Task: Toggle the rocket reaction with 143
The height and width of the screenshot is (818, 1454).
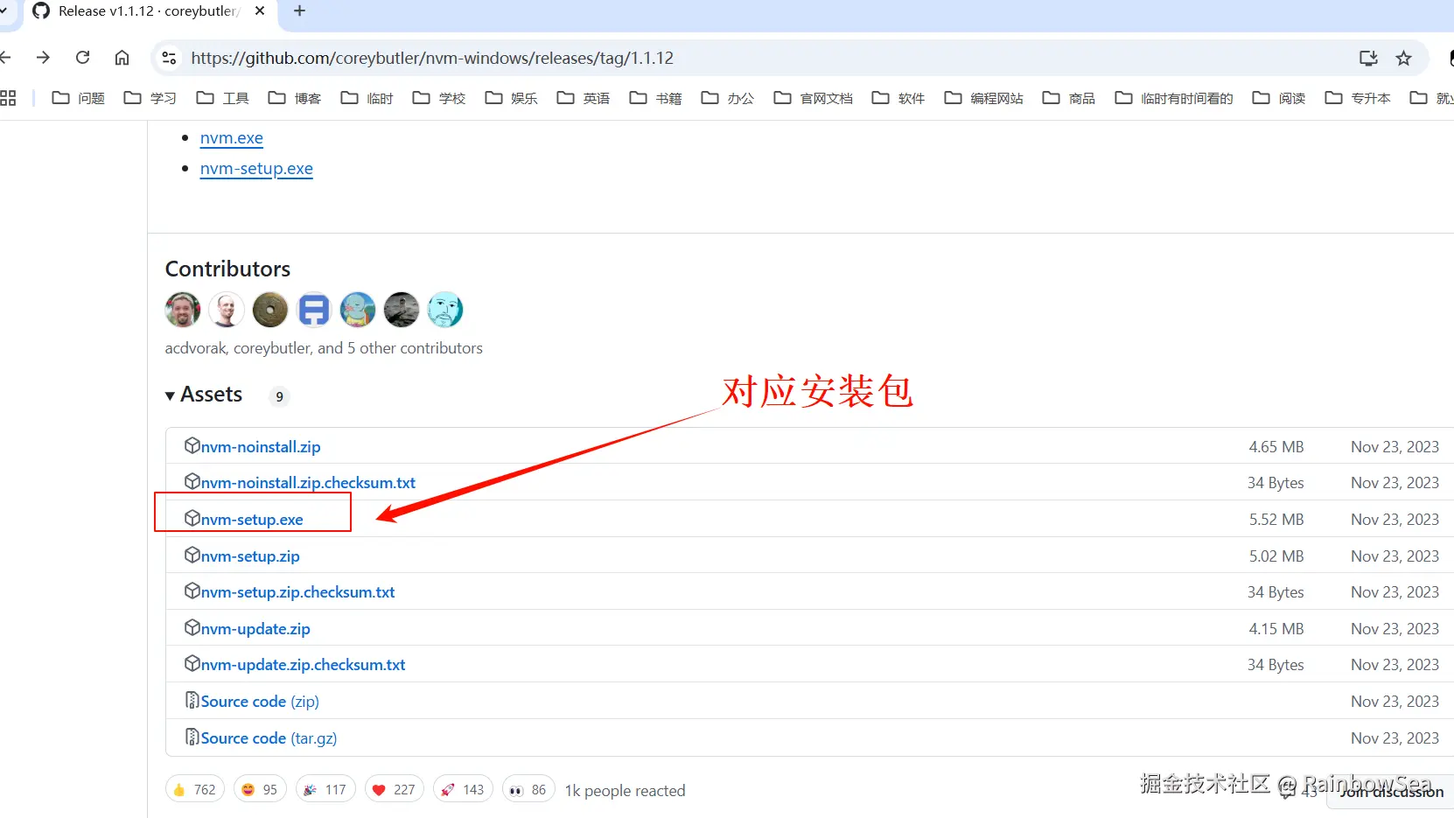Action: (464, 790)
